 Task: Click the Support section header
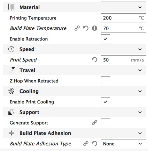click(x=75, y=112)
